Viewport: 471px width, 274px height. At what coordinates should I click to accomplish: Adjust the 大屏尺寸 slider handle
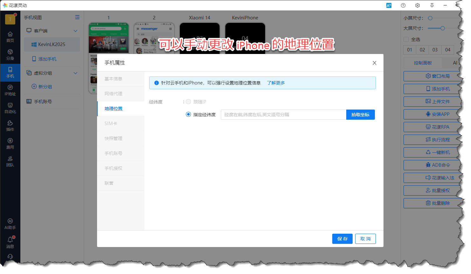point(442,28)
